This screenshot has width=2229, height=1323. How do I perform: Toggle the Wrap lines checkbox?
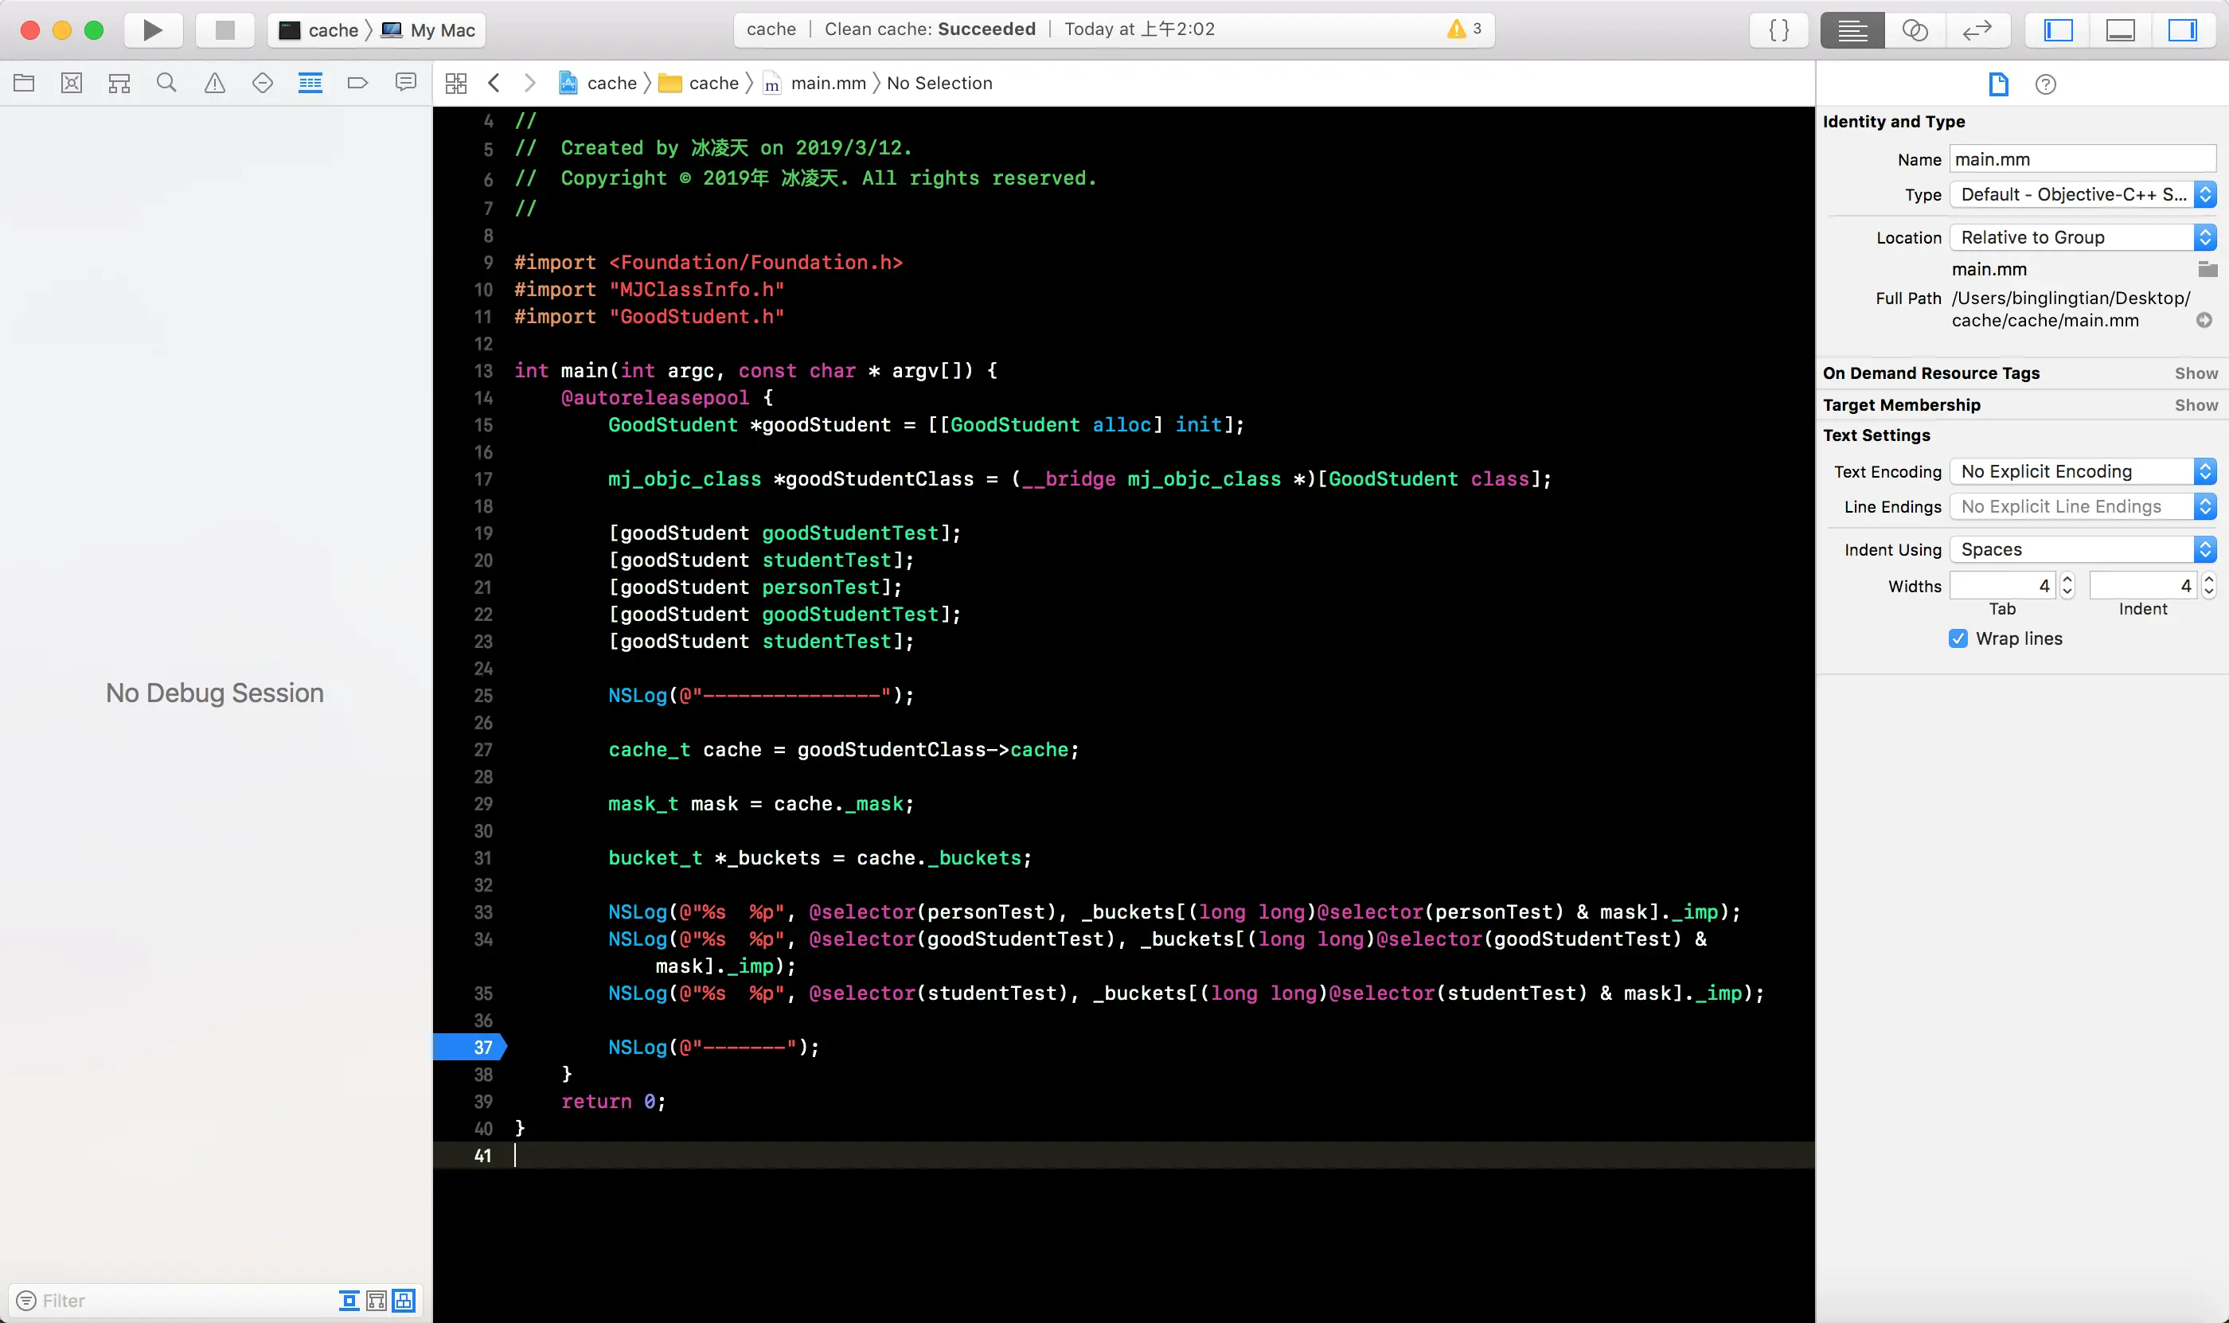[x=1958, y=638]
